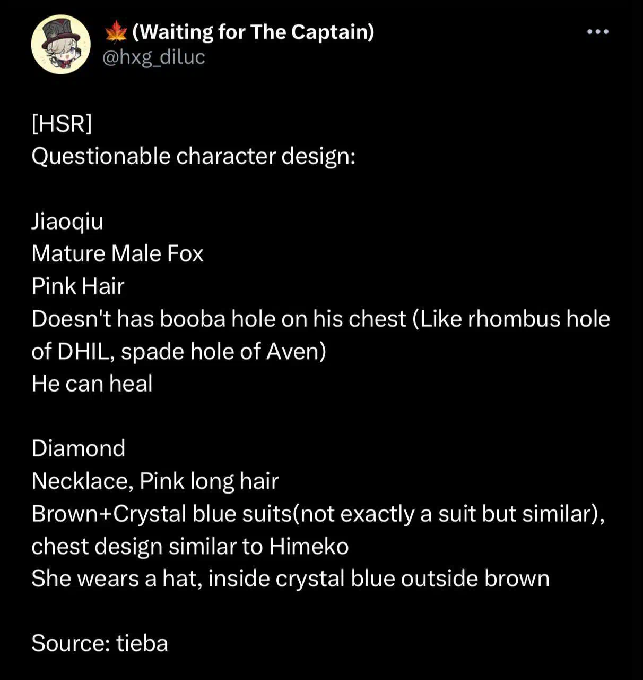Click the 'Pink Hair' line
643x680 pixels.
77,286
